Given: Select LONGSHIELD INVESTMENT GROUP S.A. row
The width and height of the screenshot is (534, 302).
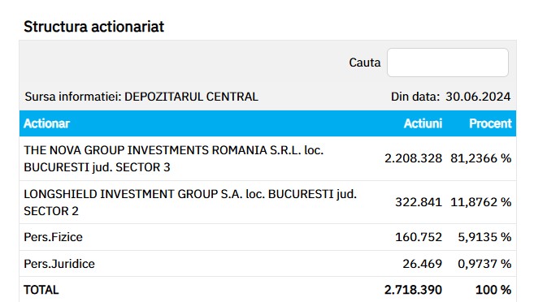Looking at the screenshot, I should click(267, 202).
